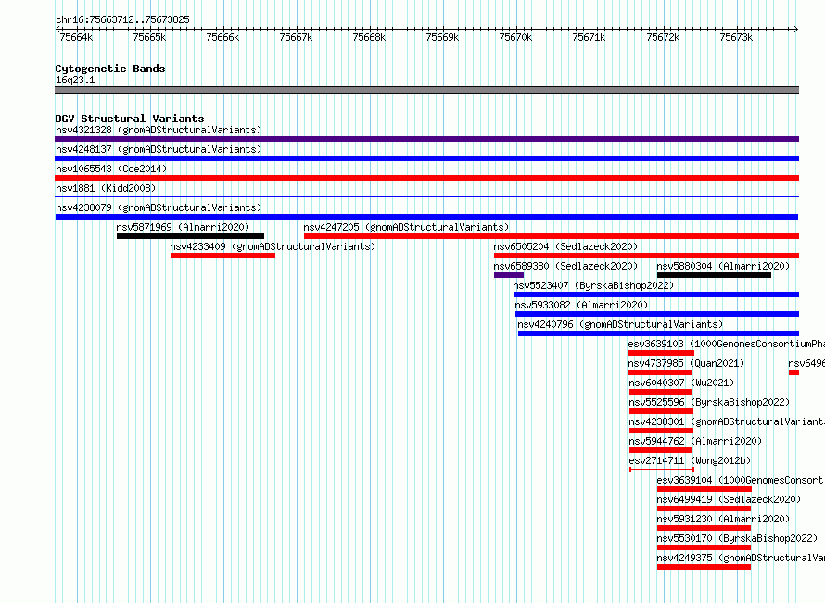Screen dimensions: 825x603
Task: Open nsv5933082 (Almarri2020) label
Action: 581,305
